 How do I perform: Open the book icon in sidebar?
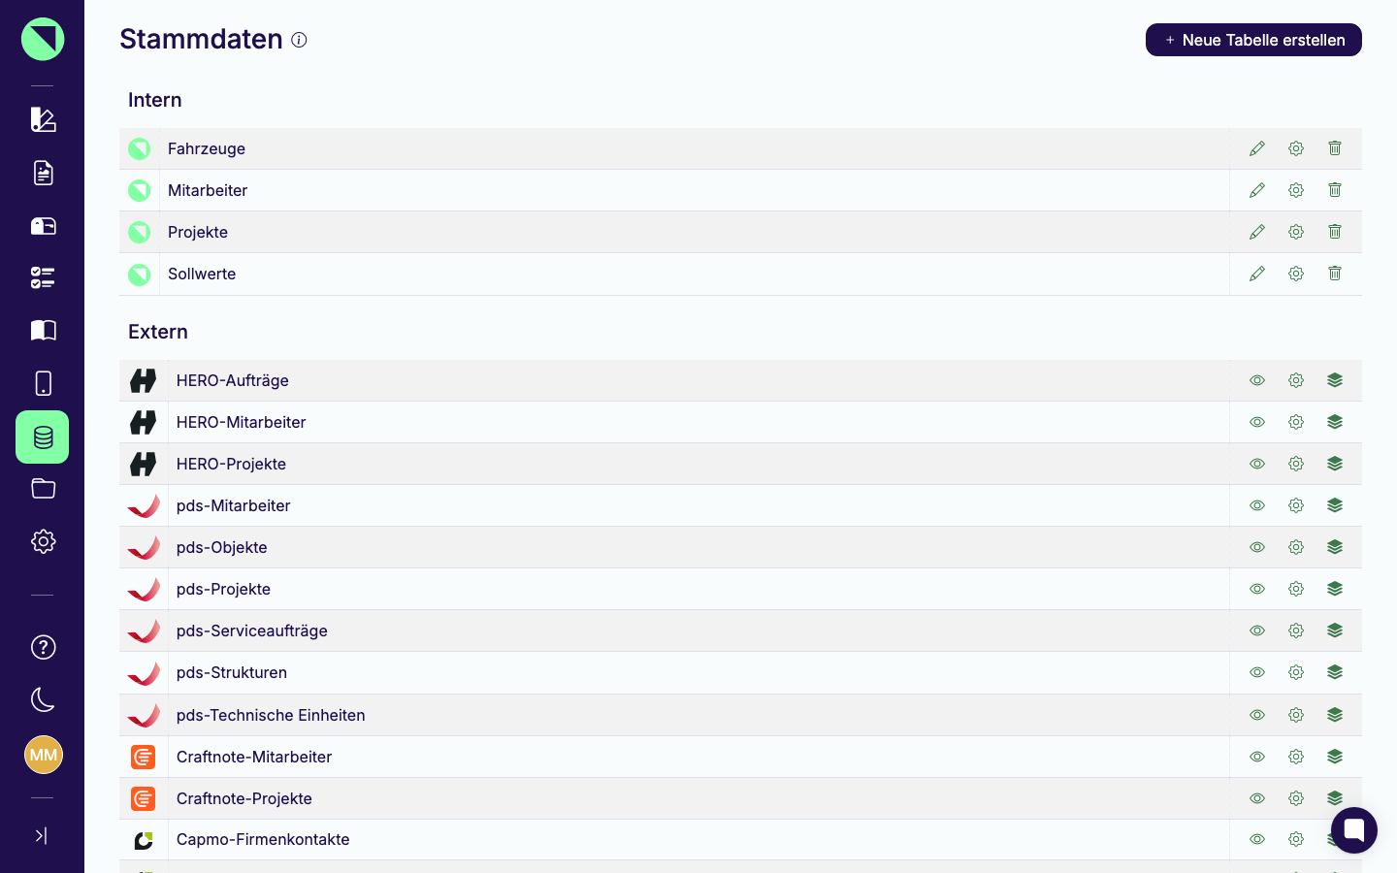click(x=43, y=331)
